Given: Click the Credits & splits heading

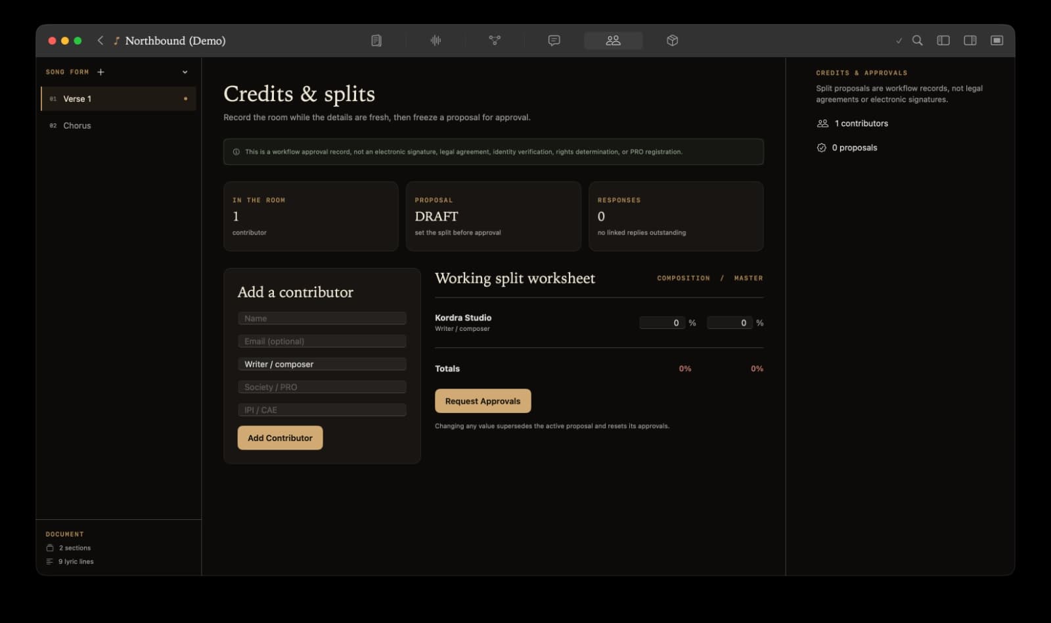Looking at the screenshot, I should click(x=299, y=94).
